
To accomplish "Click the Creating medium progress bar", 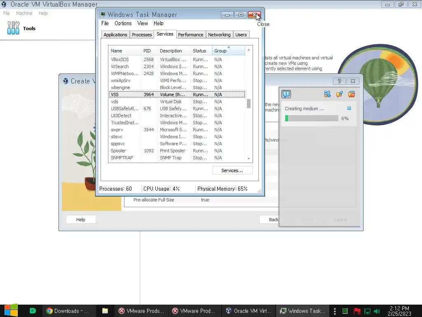I will [312, 118].
